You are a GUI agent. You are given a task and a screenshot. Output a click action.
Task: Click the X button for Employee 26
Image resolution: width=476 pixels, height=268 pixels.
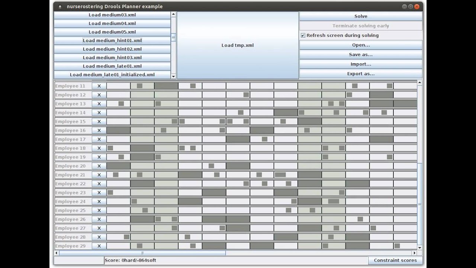pos(99,219)
